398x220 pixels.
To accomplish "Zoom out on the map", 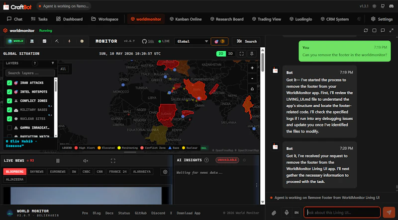I will [252, 78].
